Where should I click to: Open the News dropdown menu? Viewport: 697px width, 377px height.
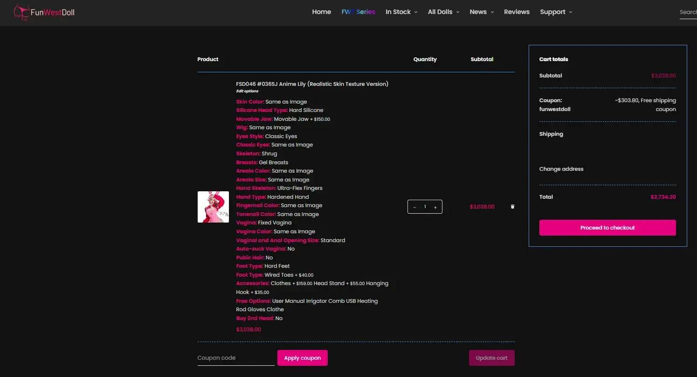(482, 12)
